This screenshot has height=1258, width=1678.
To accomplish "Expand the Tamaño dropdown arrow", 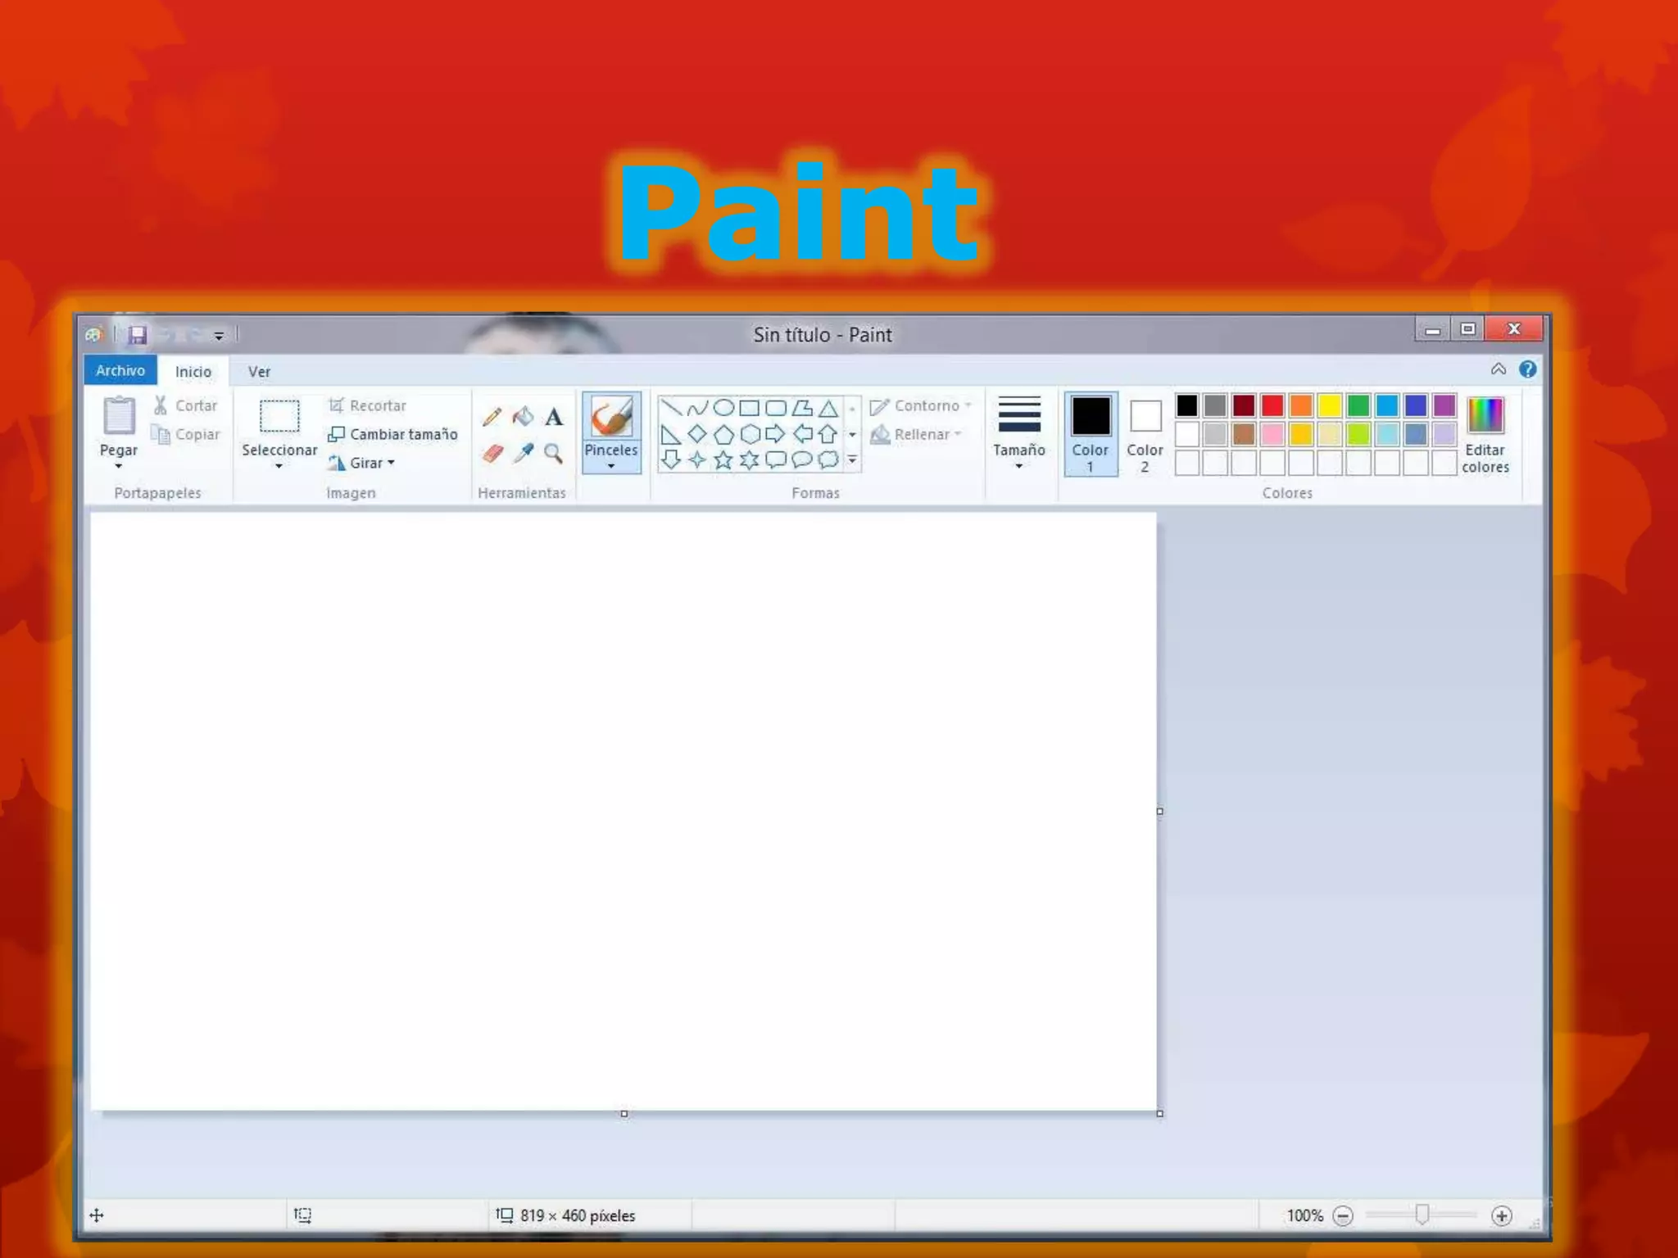I will coord(1019,466).
